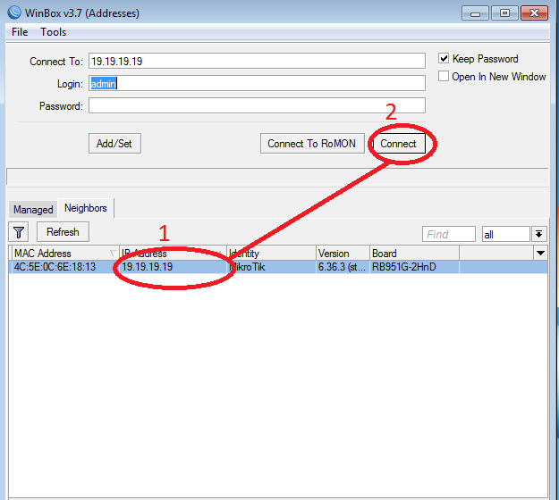Click the Find search box
This screenshot has height=500, width=559.
pyautogui.click(x=449, y=234)
